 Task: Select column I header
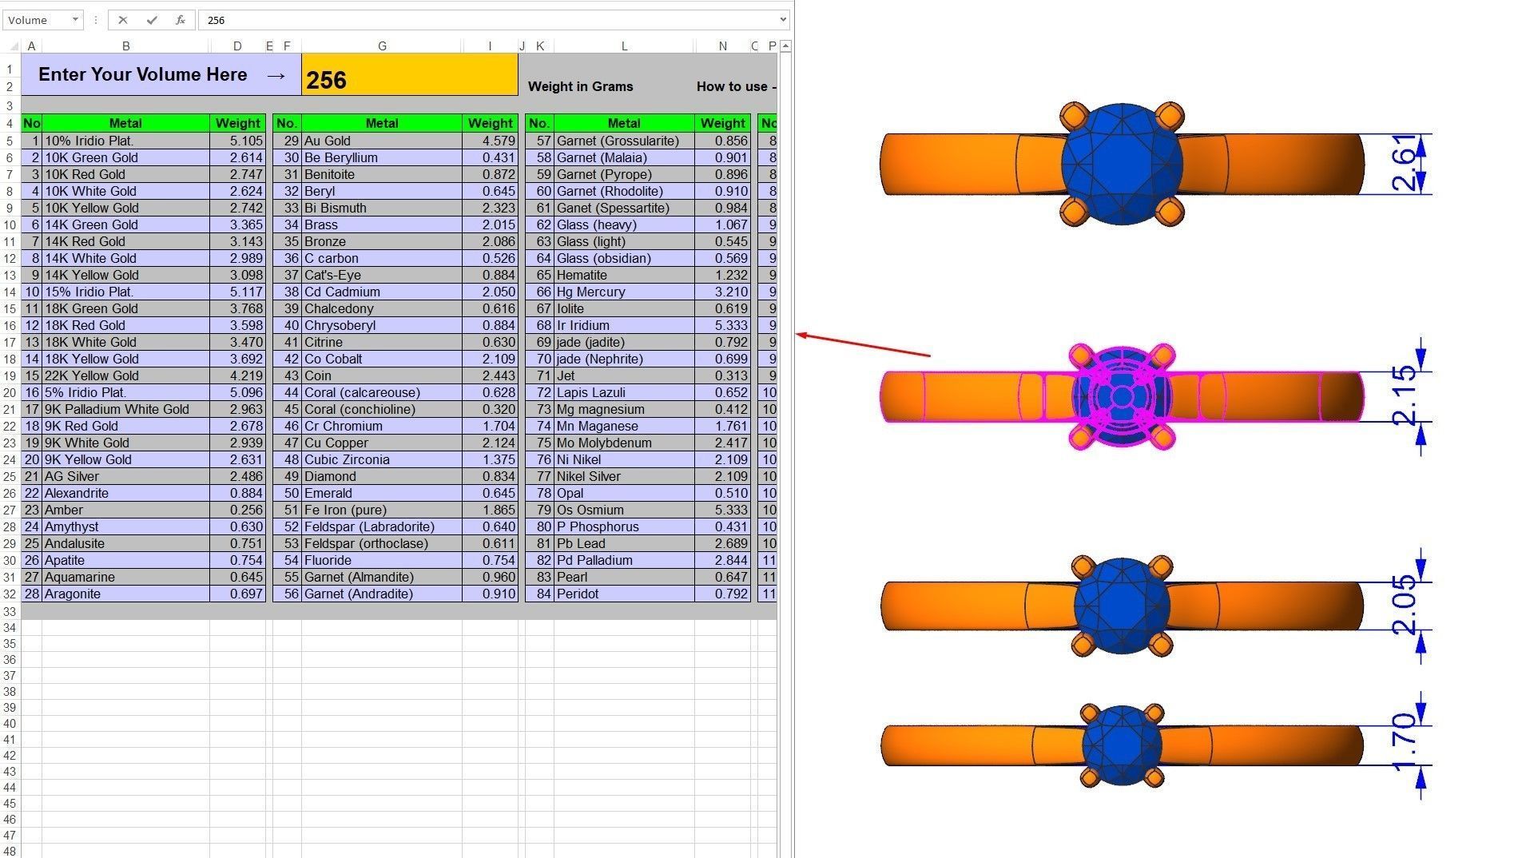coord(490,46)
